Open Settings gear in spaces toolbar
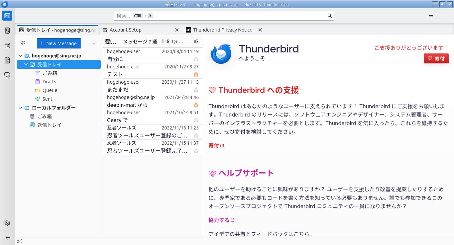The height and width of the screenshot is (245, 454). 7,223
